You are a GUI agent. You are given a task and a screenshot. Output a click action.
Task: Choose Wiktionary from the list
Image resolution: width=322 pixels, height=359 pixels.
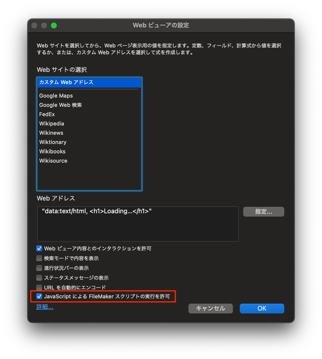(89, 142)
